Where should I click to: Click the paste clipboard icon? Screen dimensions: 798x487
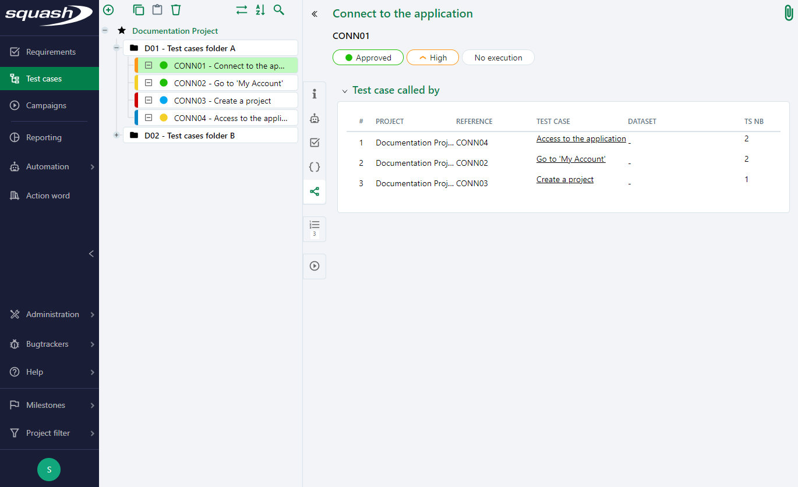(x=157, y=10)
